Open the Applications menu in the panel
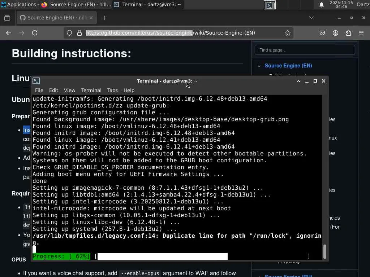370x277 pixels. point(18,4)
